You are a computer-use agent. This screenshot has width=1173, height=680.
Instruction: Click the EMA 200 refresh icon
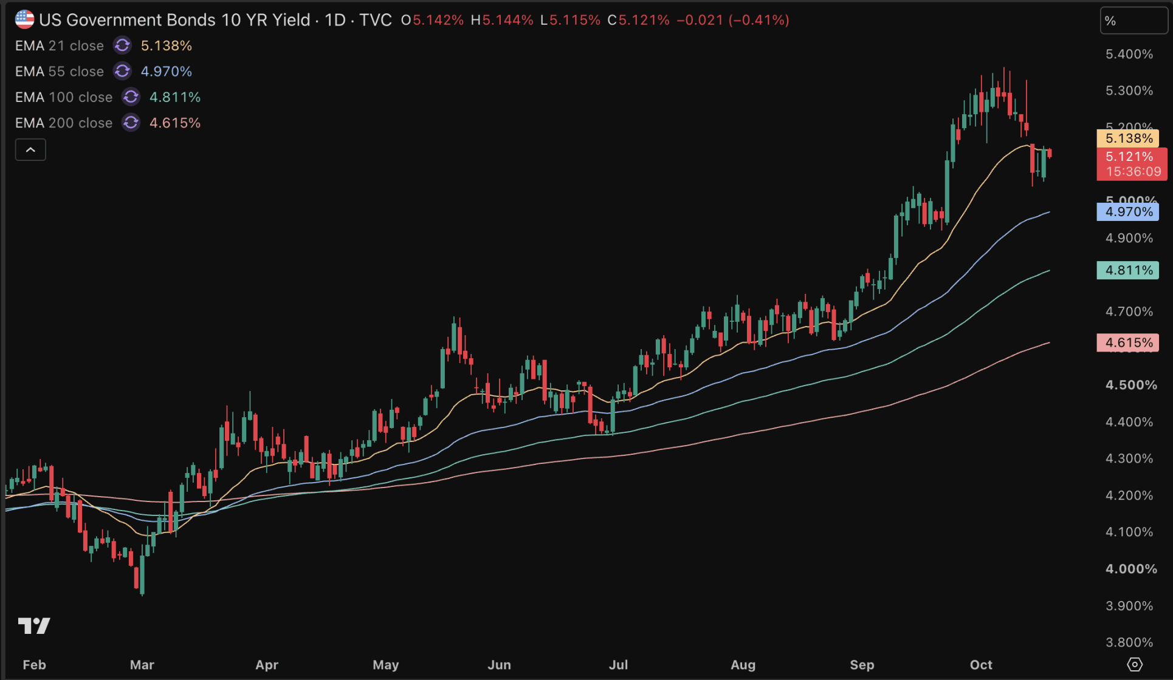[131, 123]
